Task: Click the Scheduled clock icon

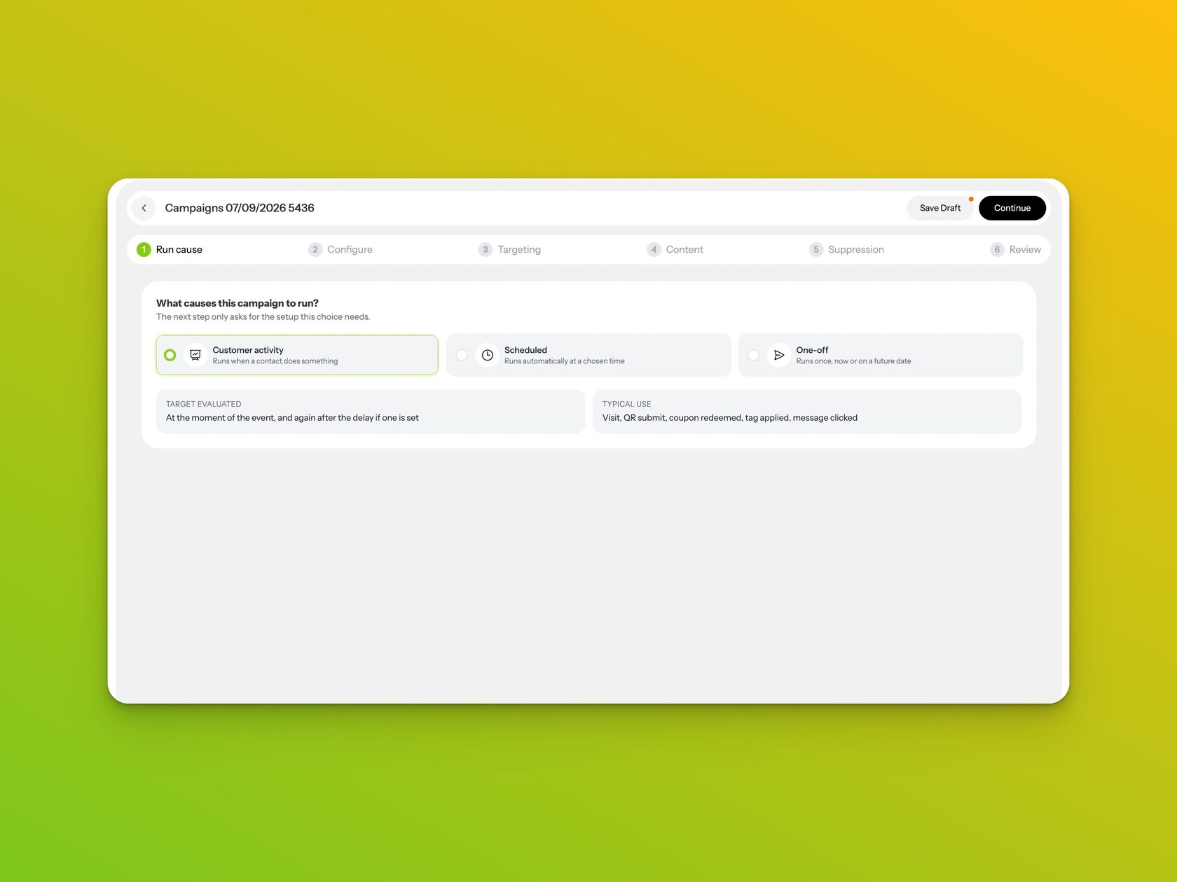Action: (x=487, y=355)
